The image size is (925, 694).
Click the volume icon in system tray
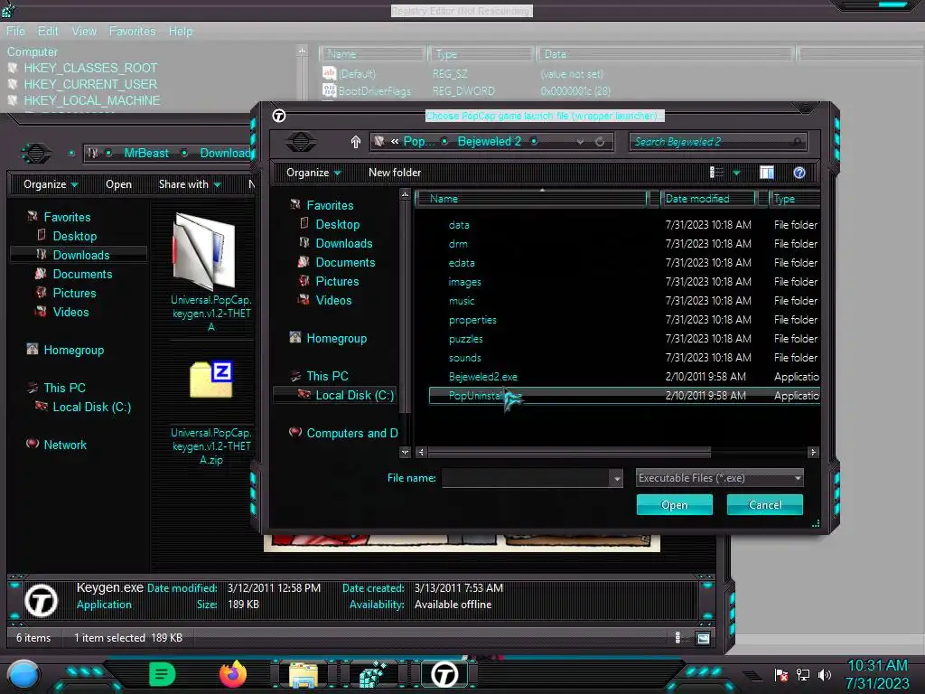point(824,674)
